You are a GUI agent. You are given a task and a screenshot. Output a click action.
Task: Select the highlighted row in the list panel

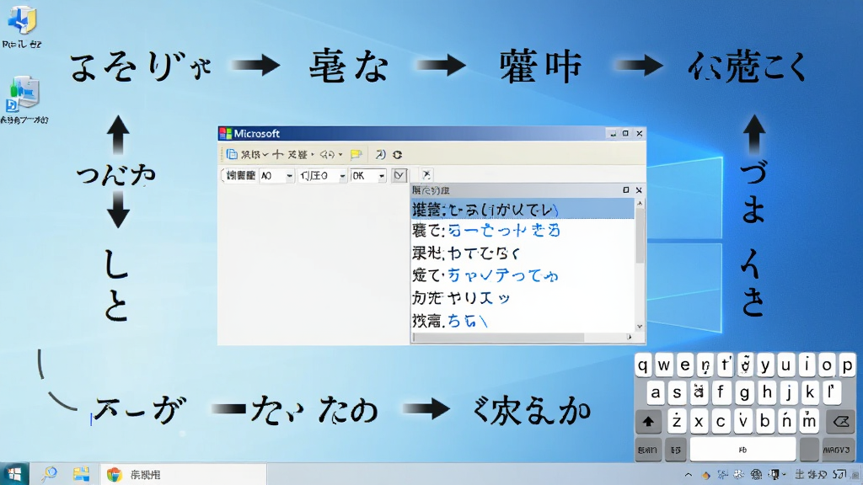523,210
